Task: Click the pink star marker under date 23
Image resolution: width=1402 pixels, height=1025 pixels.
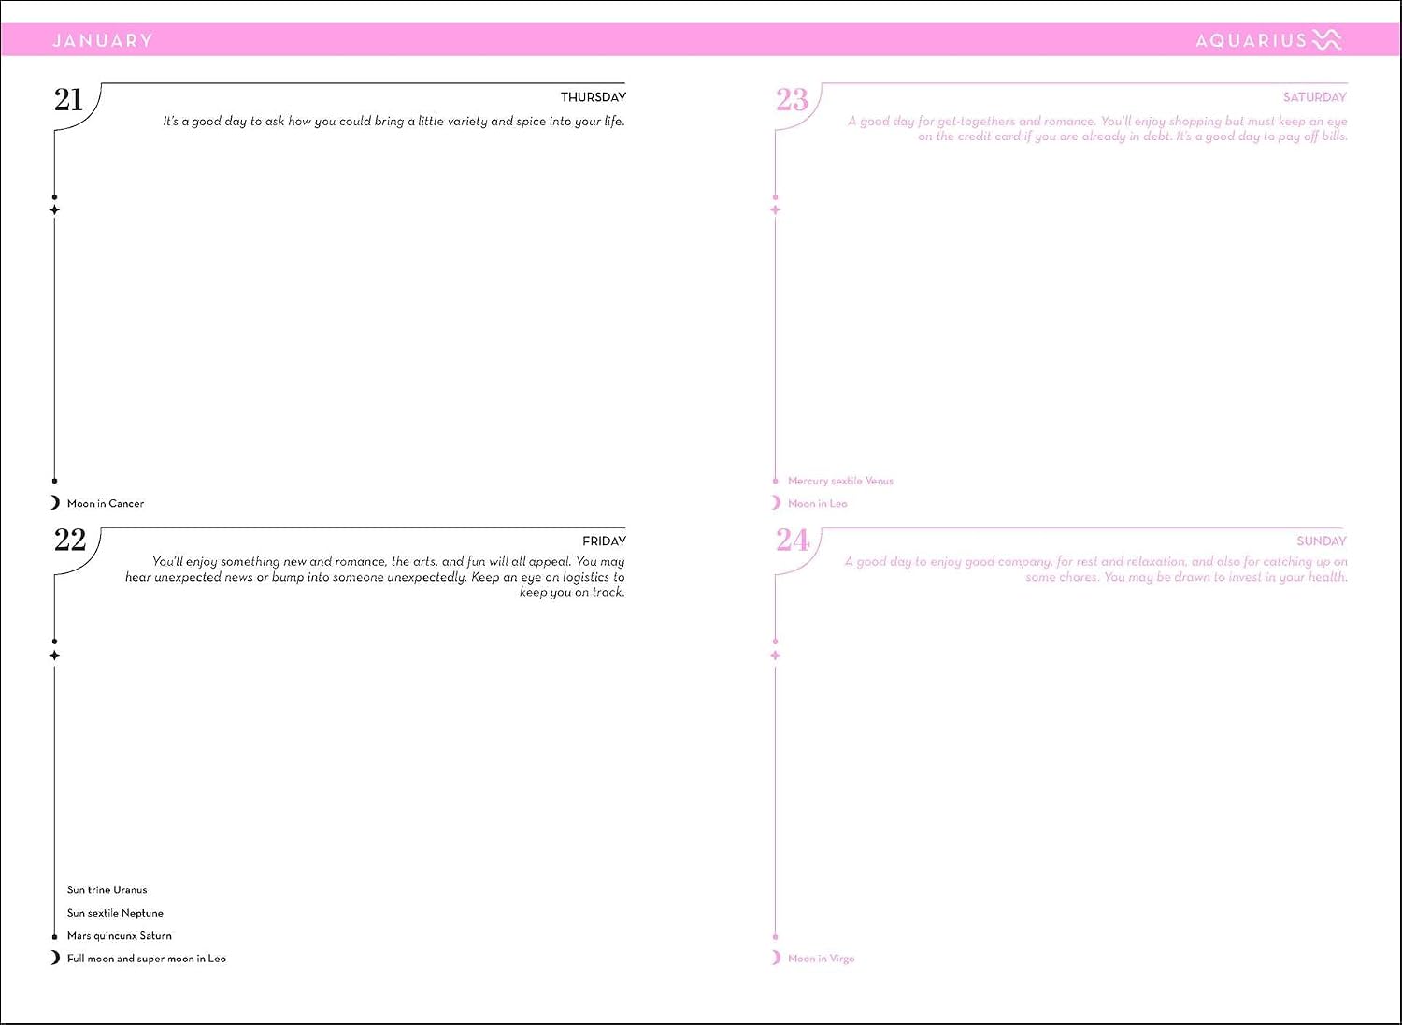Action: [x=775, y=209]
